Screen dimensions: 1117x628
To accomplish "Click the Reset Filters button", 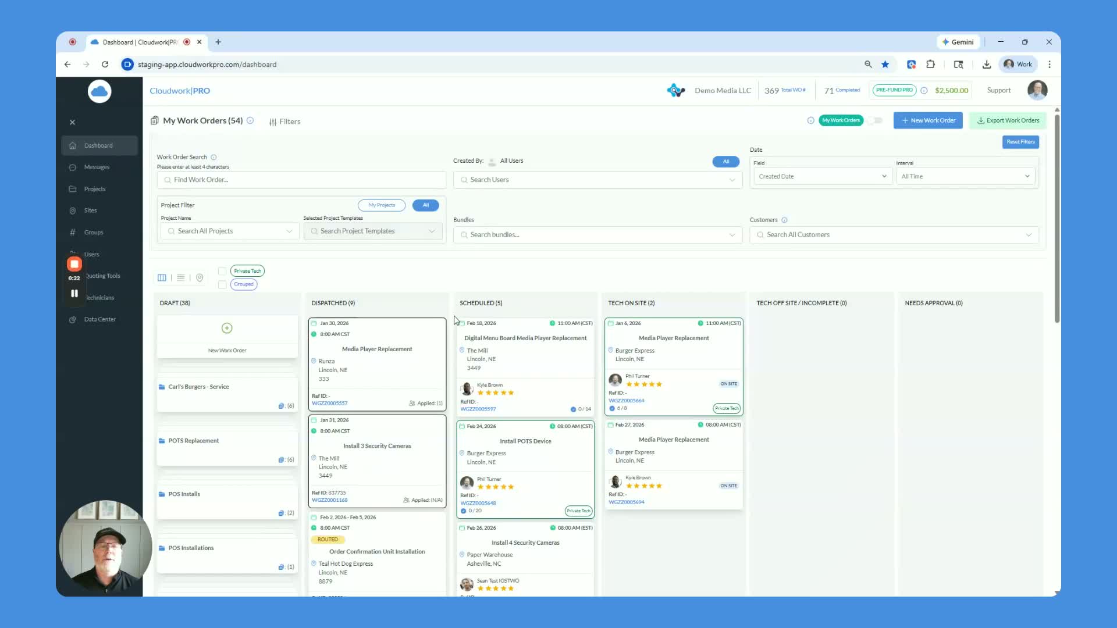I will pyautogui.click(x=1020, y=142).
